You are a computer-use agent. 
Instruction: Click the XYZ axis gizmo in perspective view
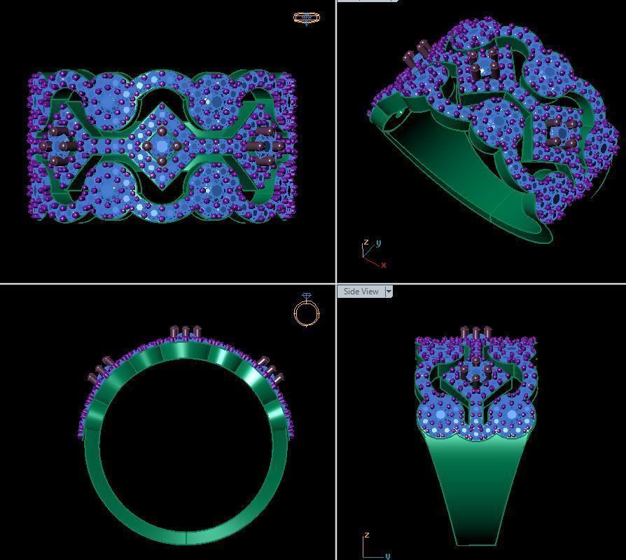[374, 254]
